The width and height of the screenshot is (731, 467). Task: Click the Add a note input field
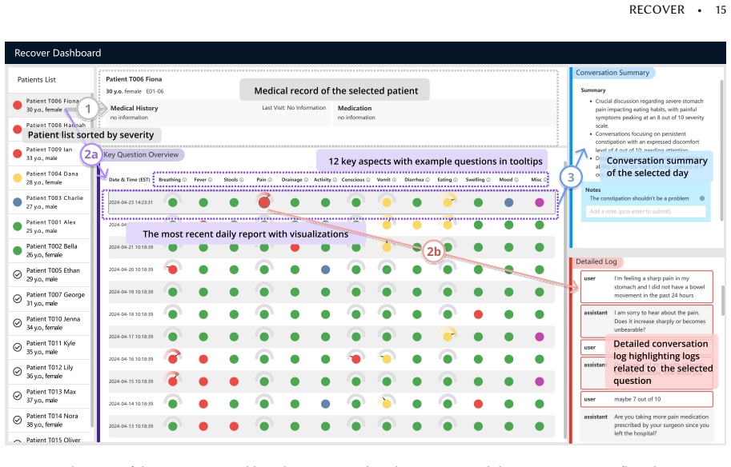pos(645,211)
